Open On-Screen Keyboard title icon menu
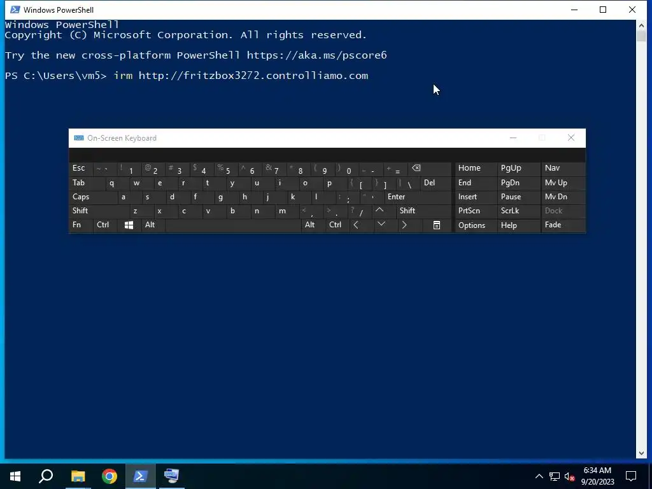The height and width of the screenshot is (489, 652). 78,138
